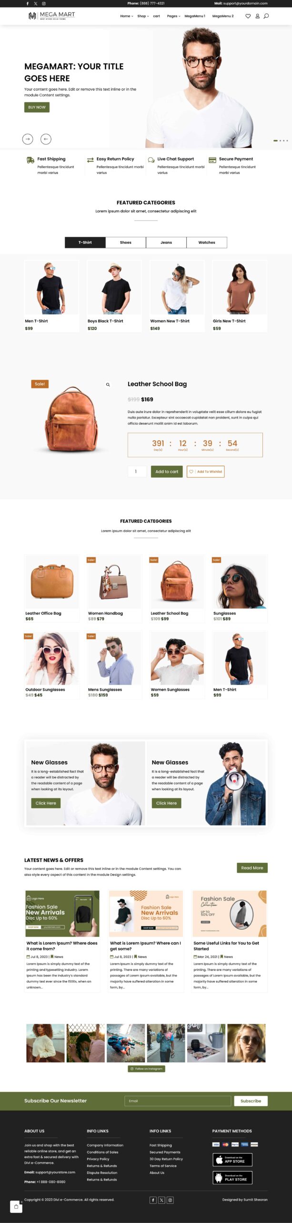Viewport: 292px width, 1223px height.
Task: Switch to the Watches category tab
Action: 207,242
